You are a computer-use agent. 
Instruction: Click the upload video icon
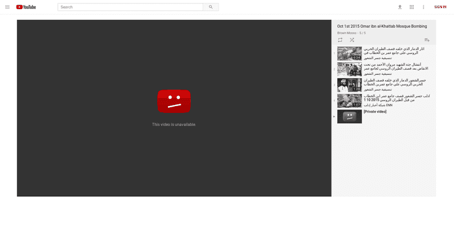point(400,7)
